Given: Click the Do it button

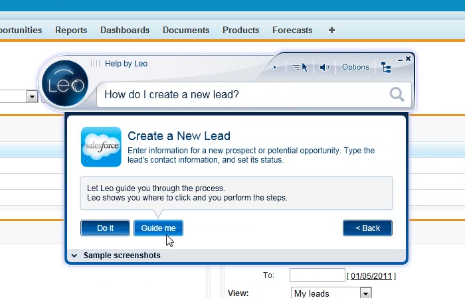Looking at the screenshot, I should click(105, 228).
